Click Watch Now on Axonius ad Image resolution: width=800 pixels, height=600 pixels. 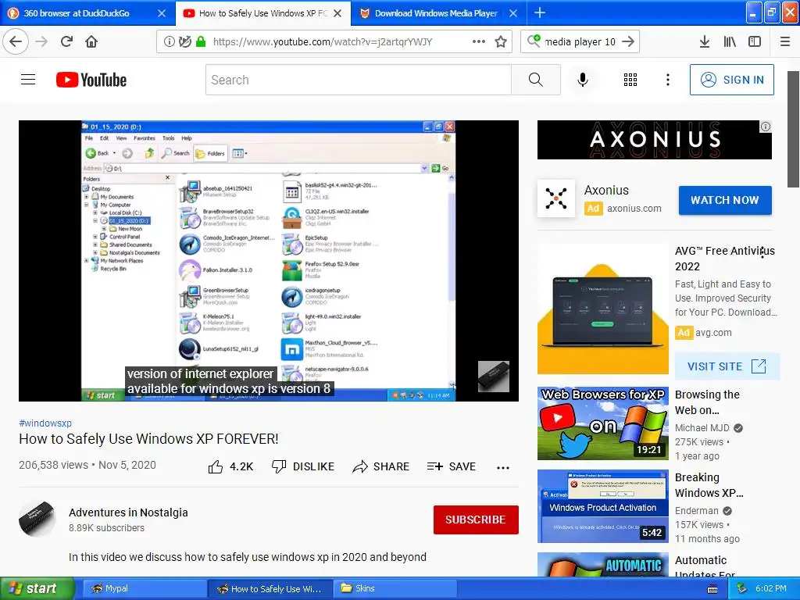click(x=724, y=200)
